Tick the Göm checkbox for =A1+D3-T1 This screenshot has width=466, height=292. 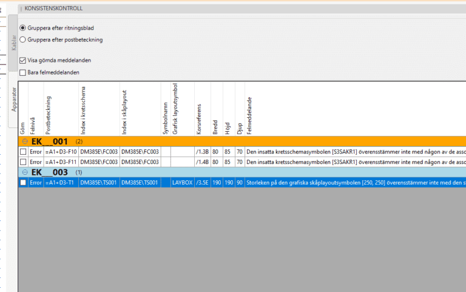[23, 183]
